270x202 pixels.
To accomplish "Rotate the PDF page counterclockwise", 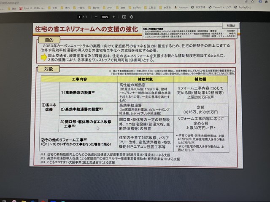I will [x=131, y=17].
